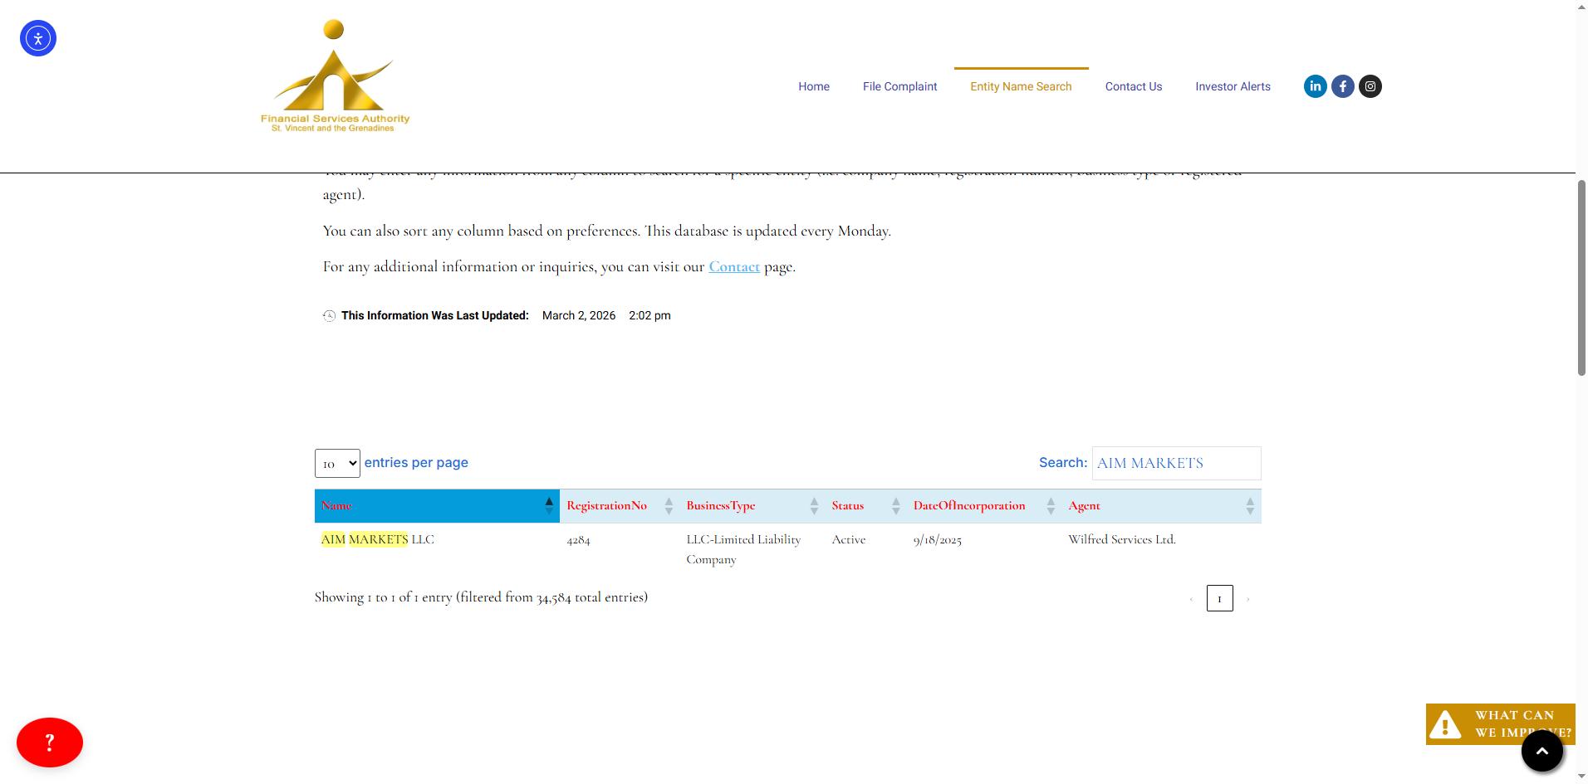Click the previous page arrow
This screenshot has width=1588, height=784.
tap(1191, 598)
